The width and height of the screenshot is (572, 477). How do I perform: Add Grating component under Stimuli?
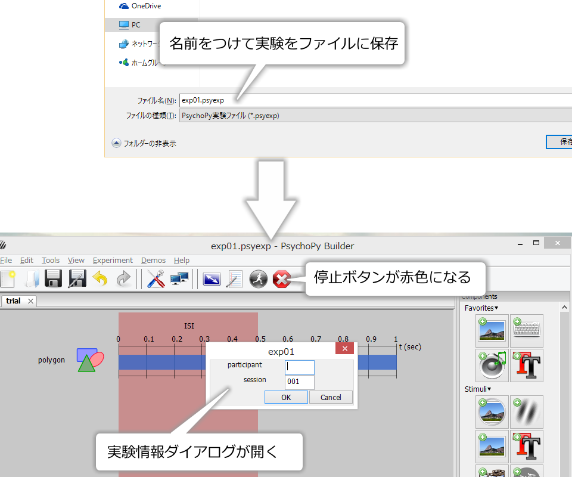526,412
